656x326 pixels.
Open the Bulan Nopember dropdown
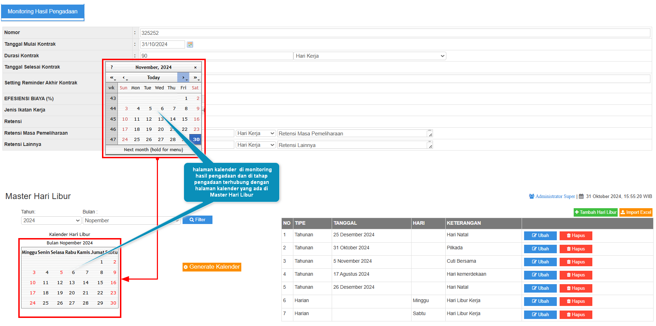(132, 220)
